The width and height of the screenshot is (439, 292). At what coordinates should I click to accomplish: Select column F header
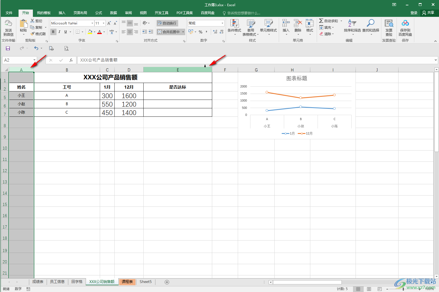click(225, 70)
